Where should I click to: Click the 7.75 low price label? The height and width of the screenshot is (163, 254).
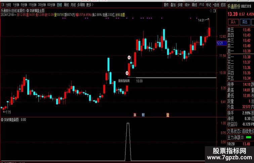(8, 112)
